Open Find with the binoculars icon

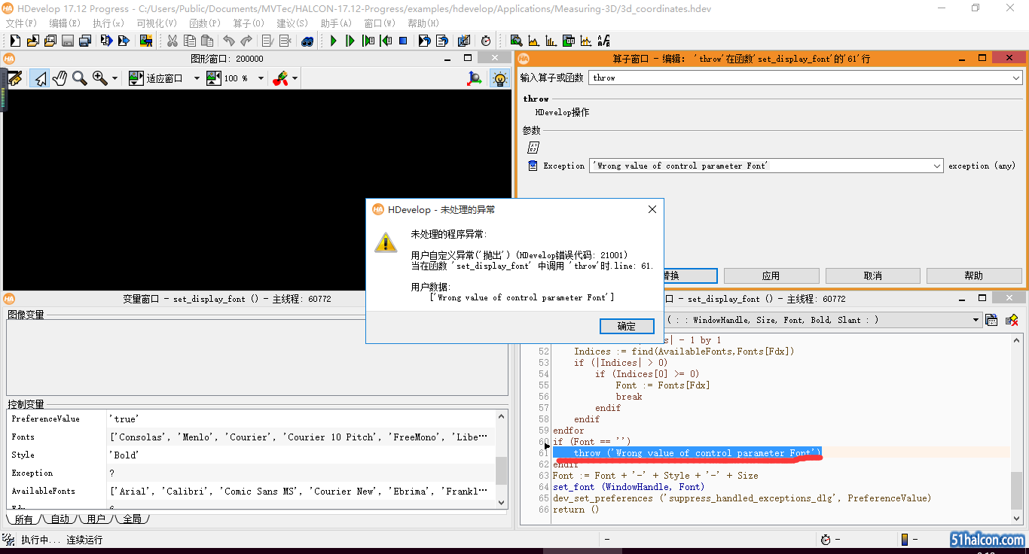point(307,41)
